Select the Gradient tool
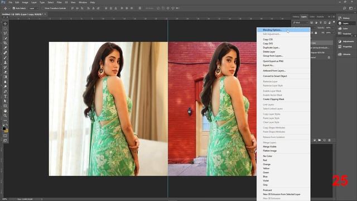 click(x=5, y=77)
